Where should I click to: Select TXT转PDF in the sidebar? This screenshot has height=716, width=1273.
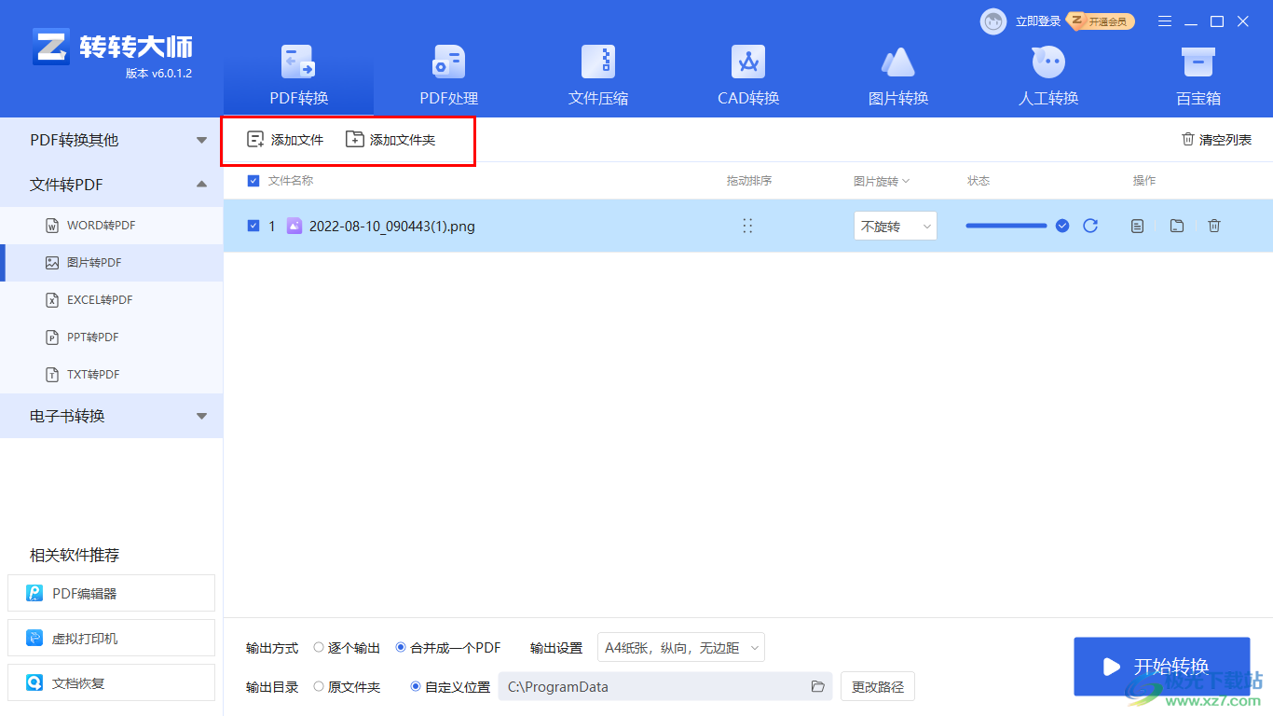111,375
